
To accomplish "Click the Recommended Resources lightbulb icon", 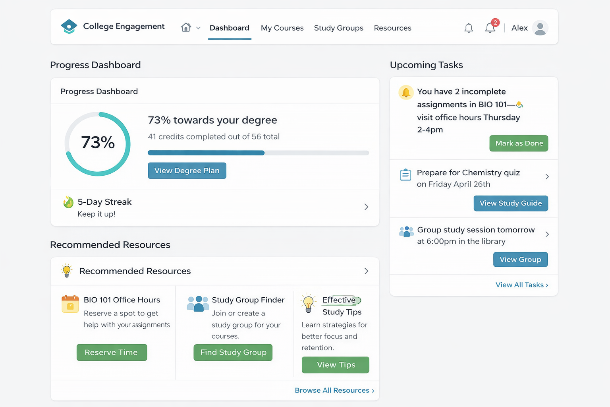I will click(x=66, y=271).
